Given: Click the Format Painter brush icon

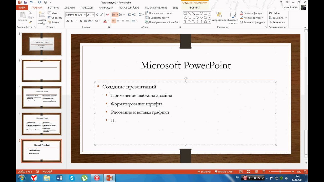Looking at the screenshot, I should (x=30, y=22).
